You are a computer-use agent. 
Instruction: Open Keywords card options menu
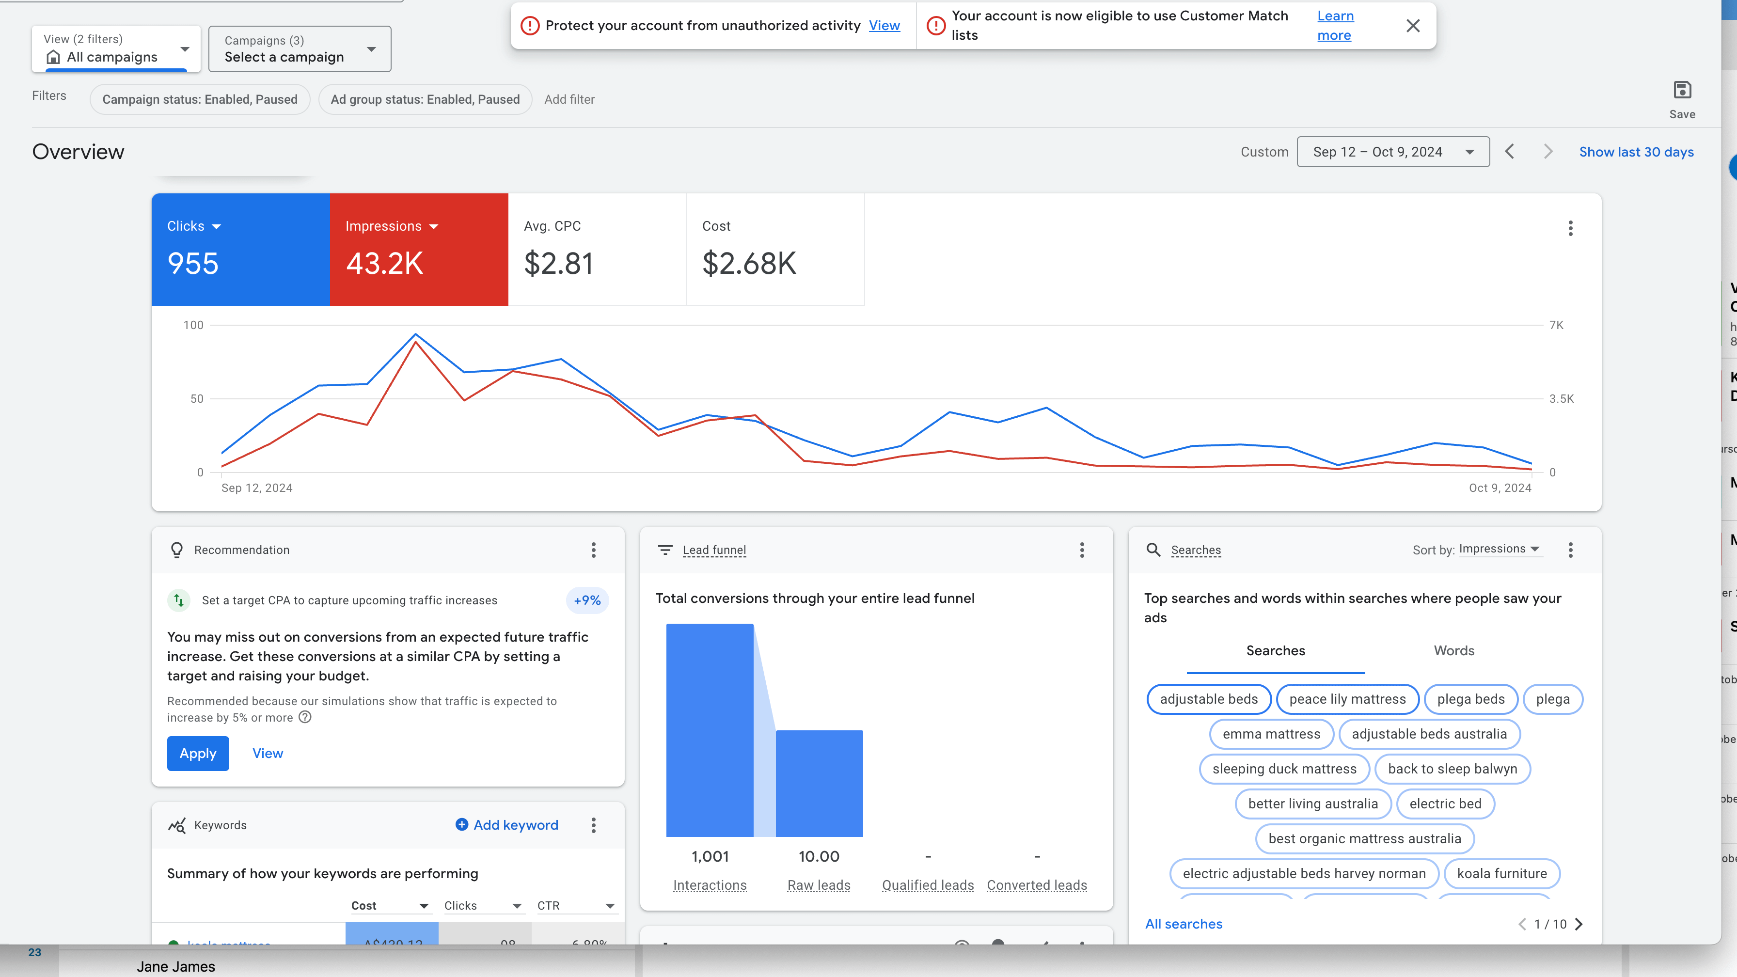(x=593, y=825)
